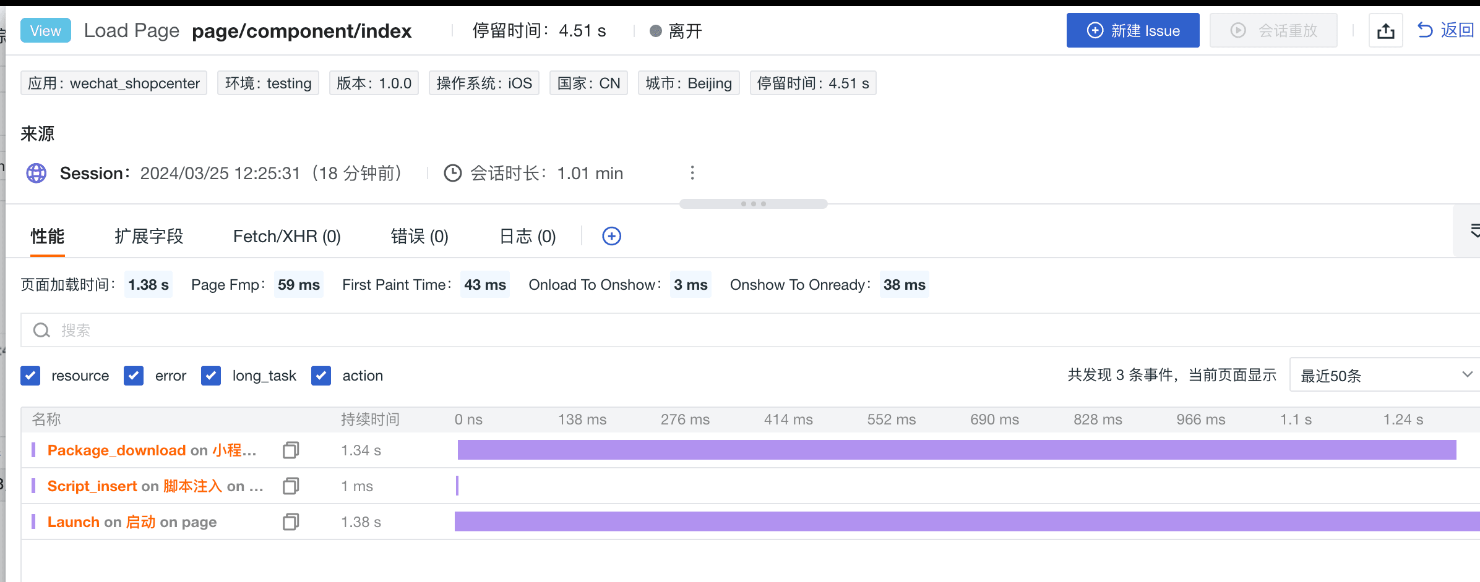Image resolution: width=1480 pixels, height=582 pixels.
Task: Click the First Paint Time 43 ms value
Action: click(x=485, y=285)
